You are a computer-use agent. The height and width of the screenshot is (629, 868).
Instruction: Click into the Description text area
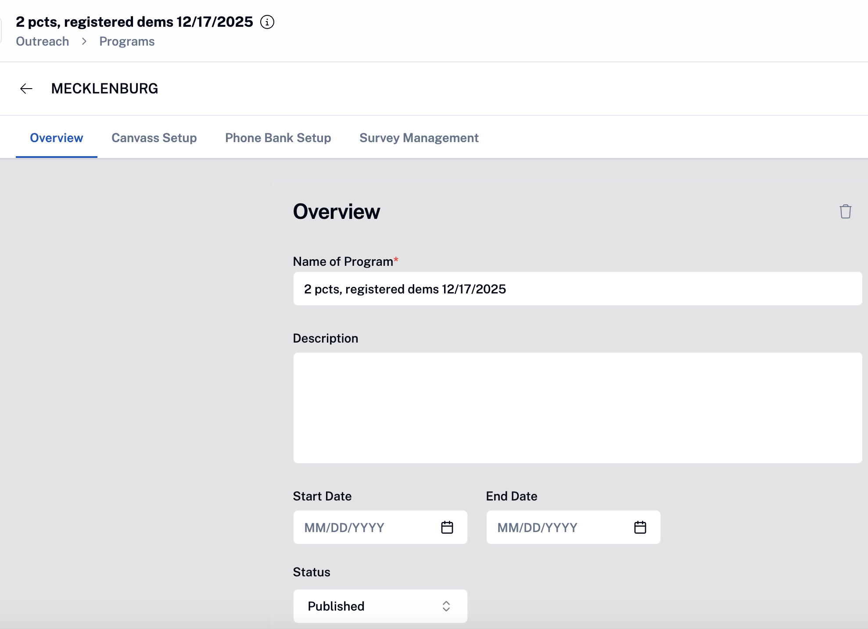click(x=577, y=408)
